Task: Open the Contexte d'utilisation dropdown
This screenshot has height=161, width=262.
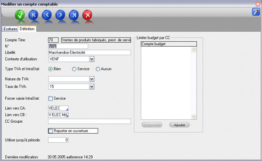Action: click(92, 59)
